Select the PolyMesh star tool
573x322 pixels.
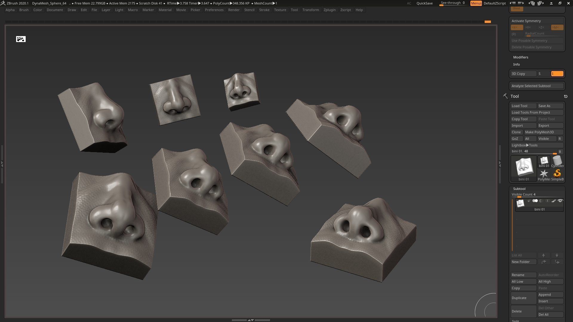[544, 175]
